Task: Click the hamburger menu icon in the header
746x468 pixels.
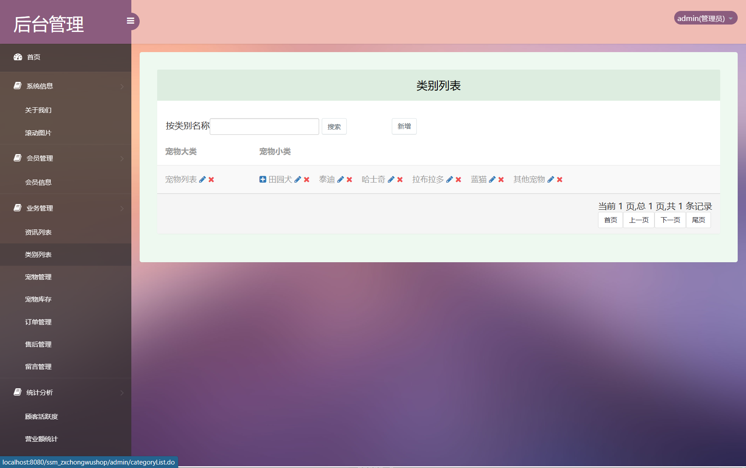Action: click(x=130, y=21)
